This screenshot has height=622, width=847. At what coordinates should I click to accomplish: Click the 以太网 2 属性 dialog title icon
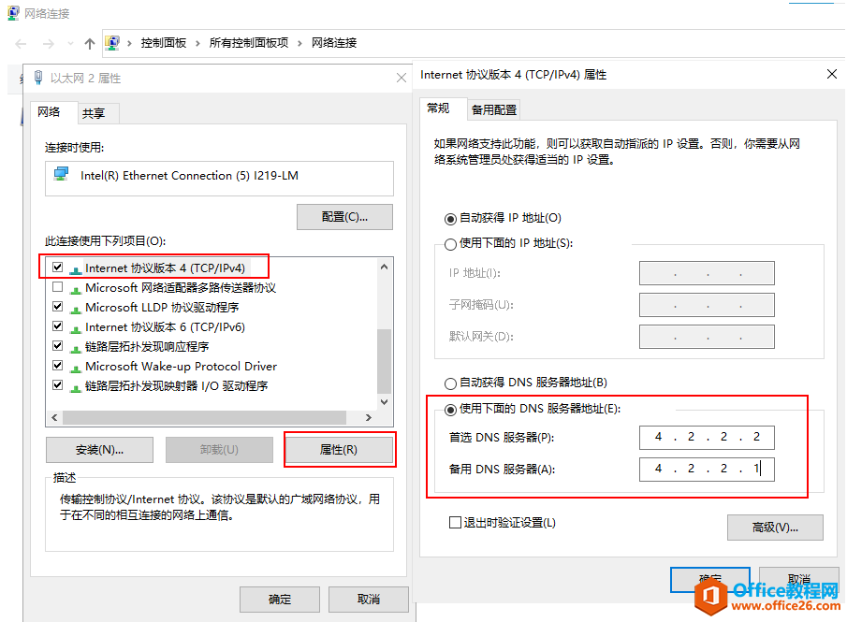point(37,78)
